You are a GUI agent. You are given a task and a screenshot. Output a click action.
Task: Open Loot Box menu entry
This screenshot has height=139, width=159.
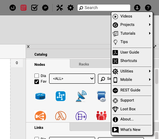click(132, 109)
